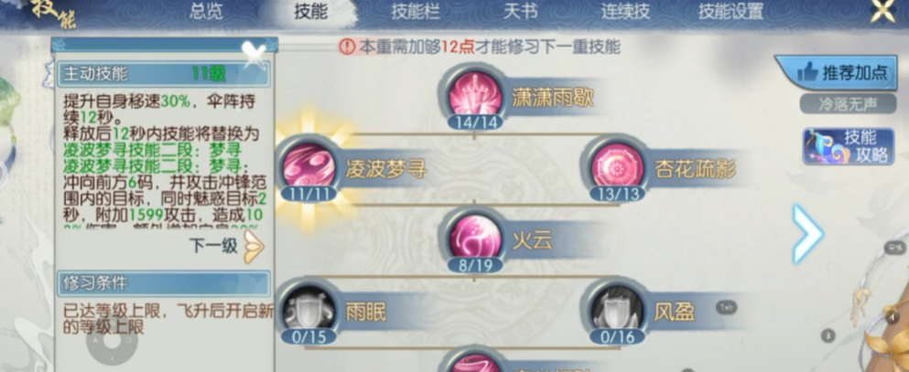The height and width of the screenshot is (372, 909).
Task: Select the locked 风盈 skill icon
Action: [617, 310]
